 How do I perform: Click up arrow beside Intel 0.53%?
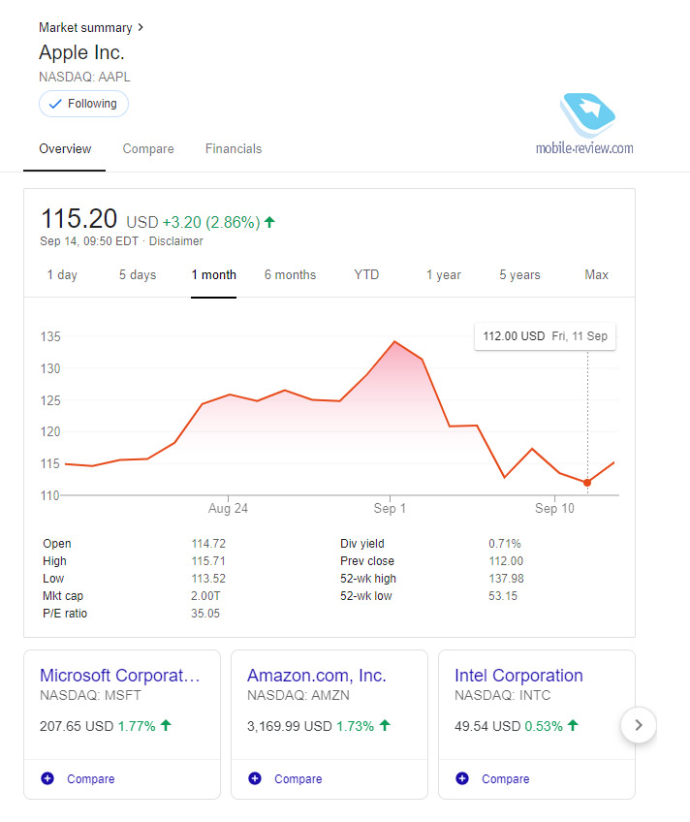pos(573,725)
